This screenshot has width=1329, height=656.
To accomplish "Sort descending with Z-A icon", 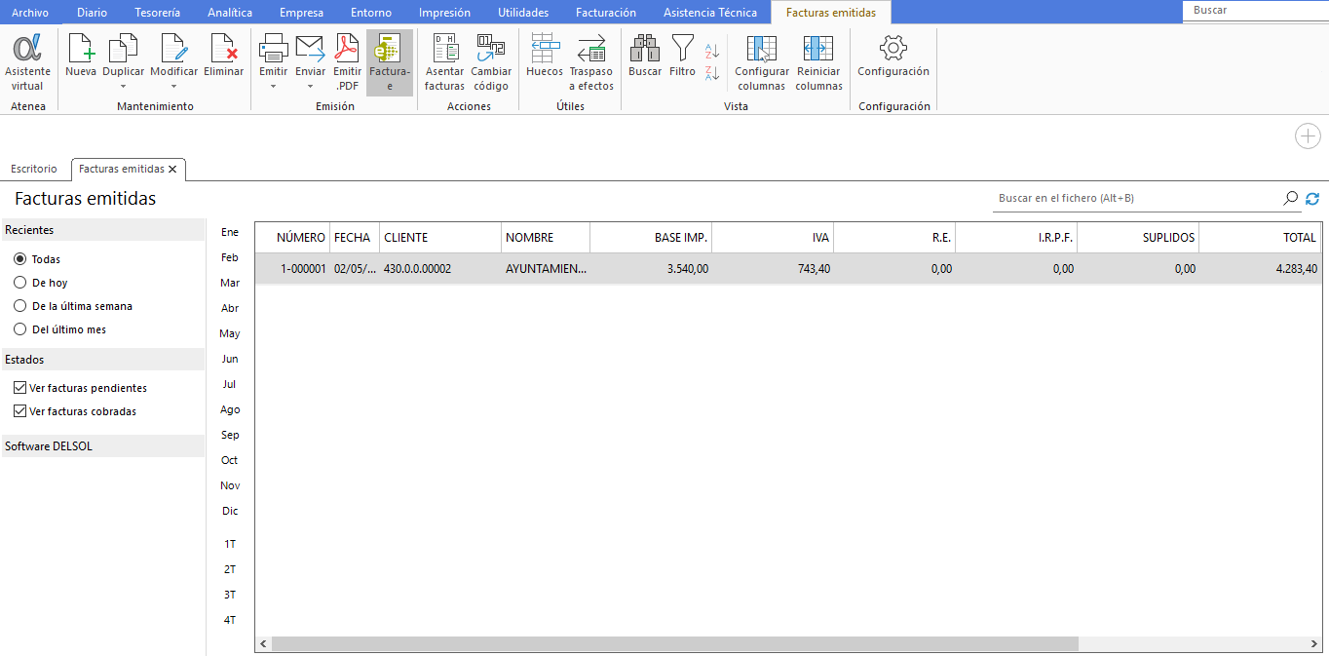I will point(712,73).
